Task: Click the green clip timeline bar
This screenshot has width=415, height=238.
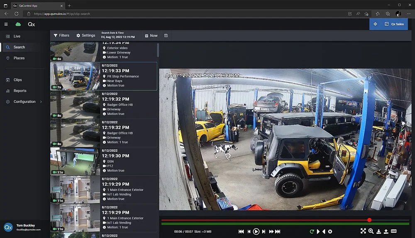Action: pos(286,224)
